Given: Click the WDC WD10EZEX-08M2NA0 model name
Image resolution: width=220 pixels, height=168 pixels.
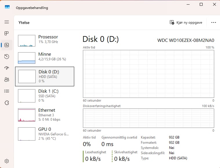Looking at the screenshot, I should click(x=186, y=40).
